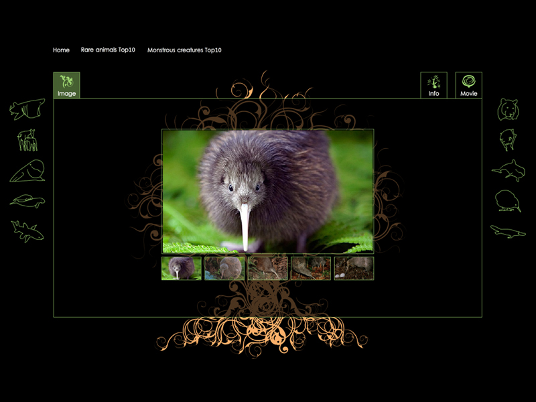
Task: Select the basking shark outline icon
Action: coord(27,109)
